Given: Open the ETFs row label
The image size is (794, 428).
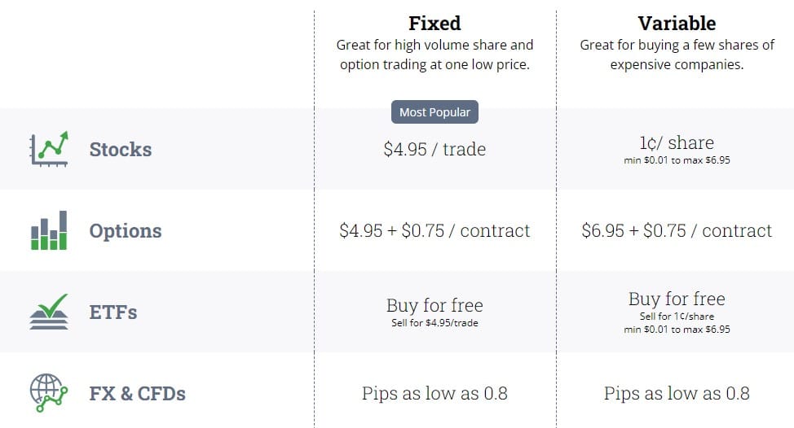Looking at the screenshot, I should [113, 312].
